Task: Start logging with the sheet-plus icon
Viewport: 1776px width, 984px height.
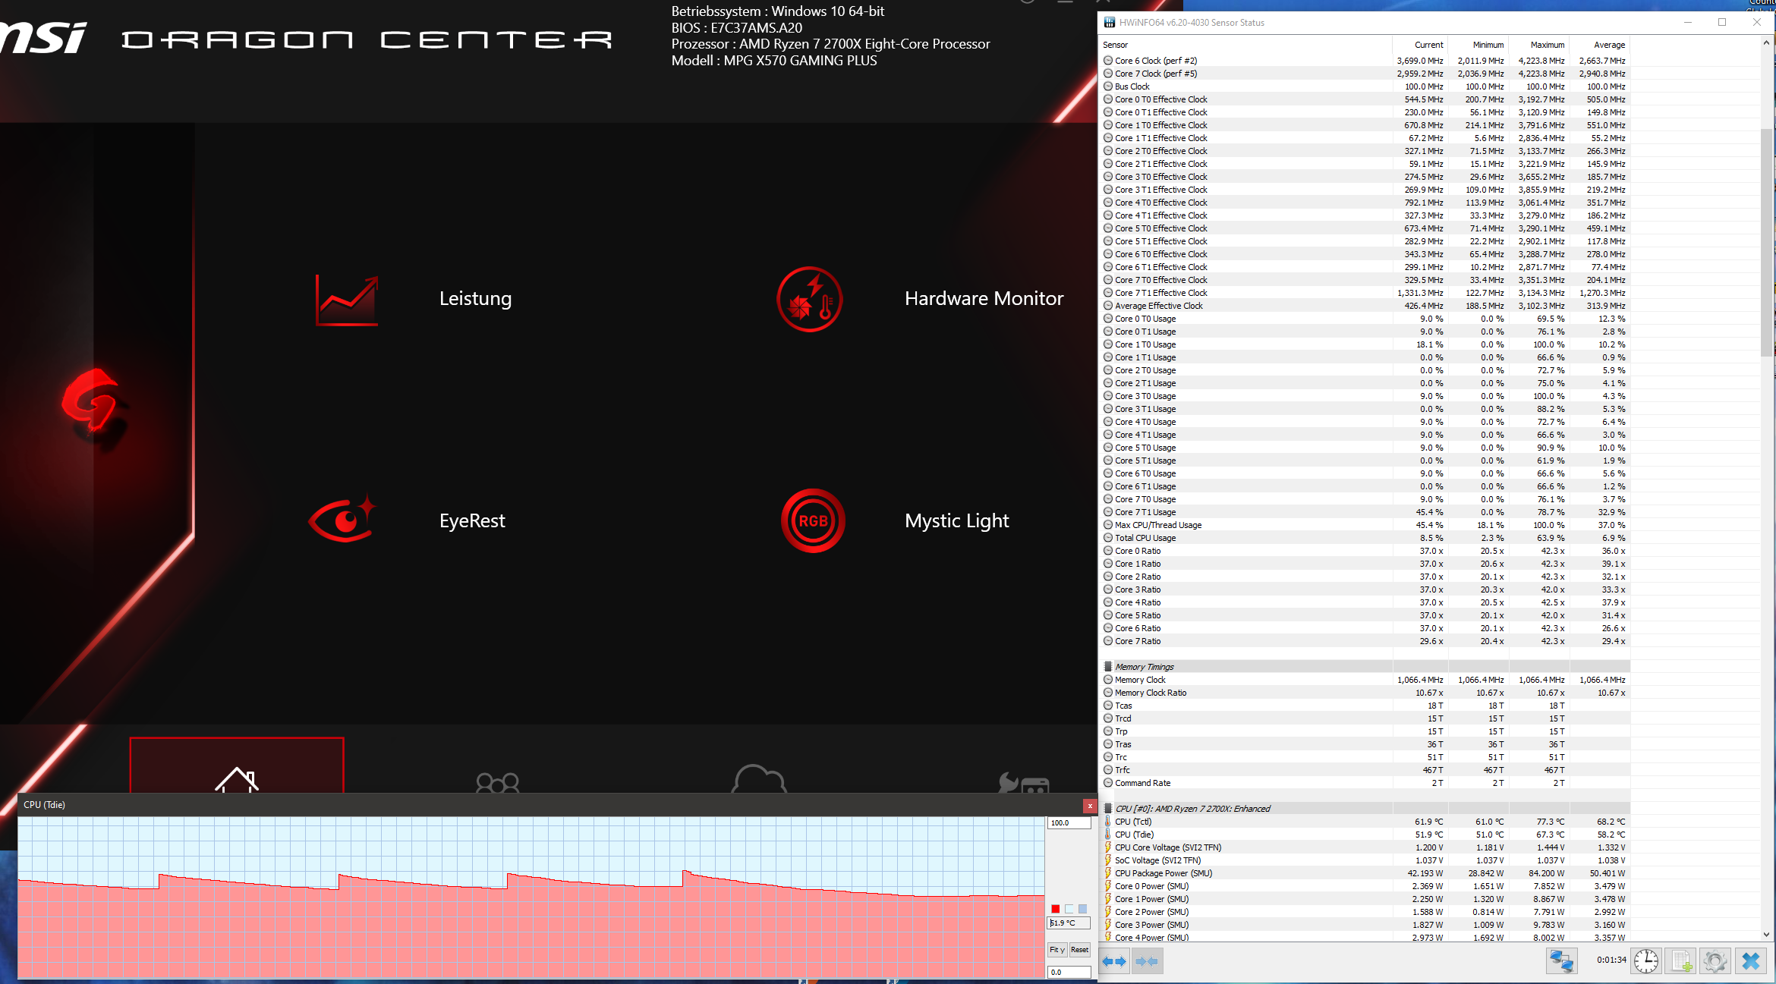Action: (1681, 961)
